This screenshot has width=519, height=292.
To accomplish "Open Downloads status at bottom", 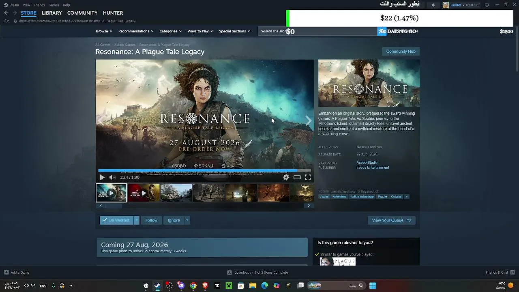I will (x=257, y=273).
